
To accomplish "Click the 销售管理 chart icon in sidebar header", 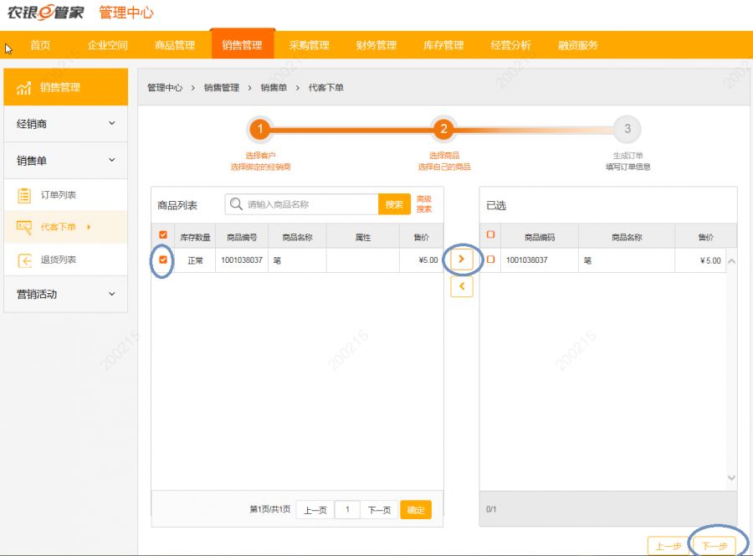I will coord(24,88).
